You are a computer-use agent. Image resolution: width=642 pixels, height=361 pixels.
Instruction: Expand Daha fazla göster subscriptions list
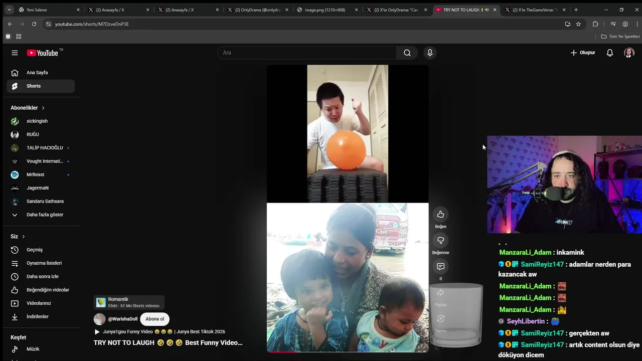click(41, 215)
